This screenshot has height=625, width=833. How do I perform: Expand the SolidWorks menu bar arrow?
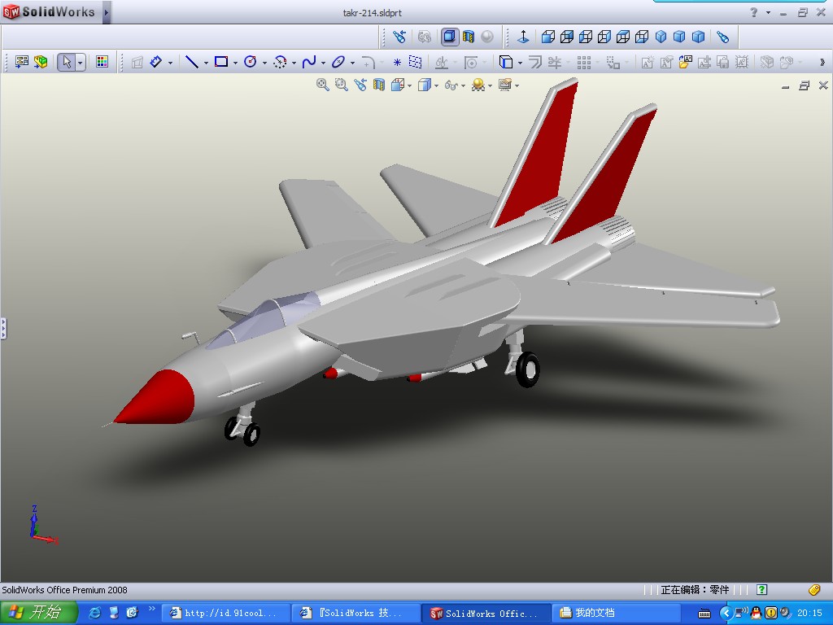click(107, 12)
